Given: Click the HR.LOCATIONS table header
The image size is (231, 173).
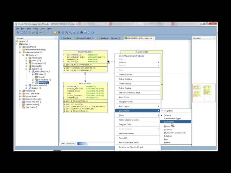Looking at the screenshot, I should [x=86, y=83].
